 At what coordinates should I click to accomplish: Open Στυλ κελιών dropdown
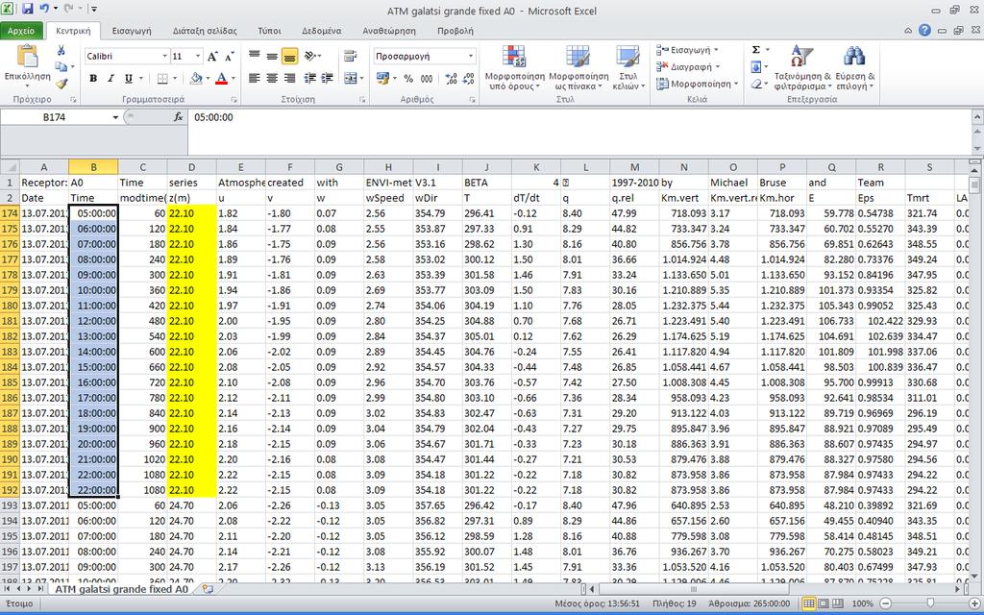pyautogui.click(x=628, y=68)
